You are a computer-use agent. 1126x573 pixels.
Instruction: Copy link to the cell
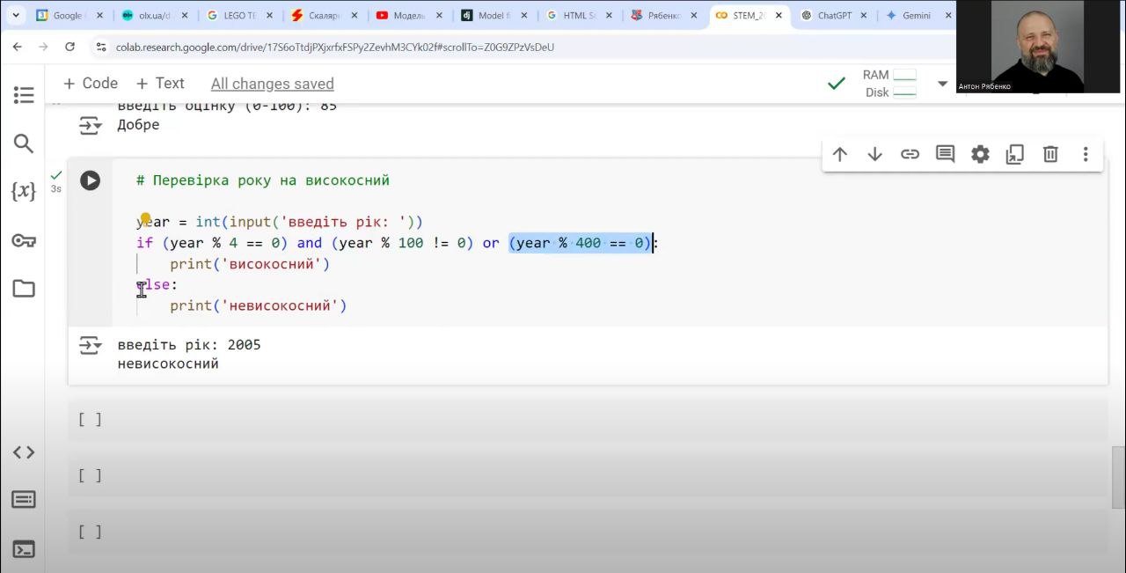pyautogui.click(x=910, y=155)
